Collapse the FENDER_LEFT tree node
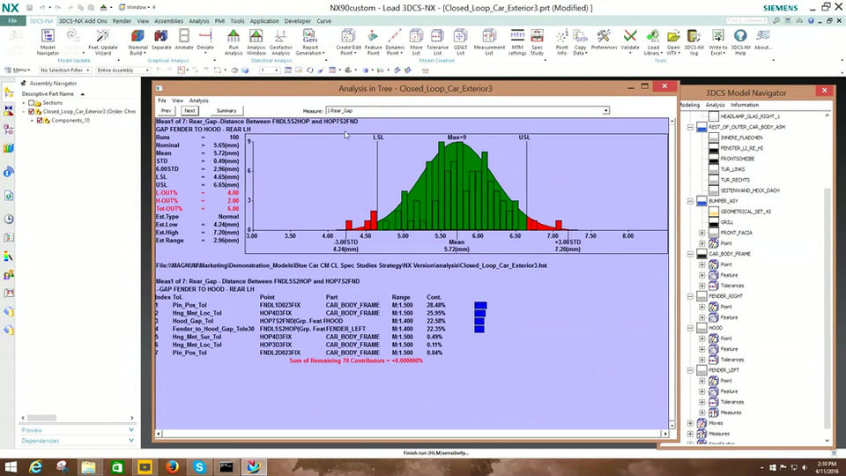The height and width of the screenshot is (476, 846). click(690, 370)
